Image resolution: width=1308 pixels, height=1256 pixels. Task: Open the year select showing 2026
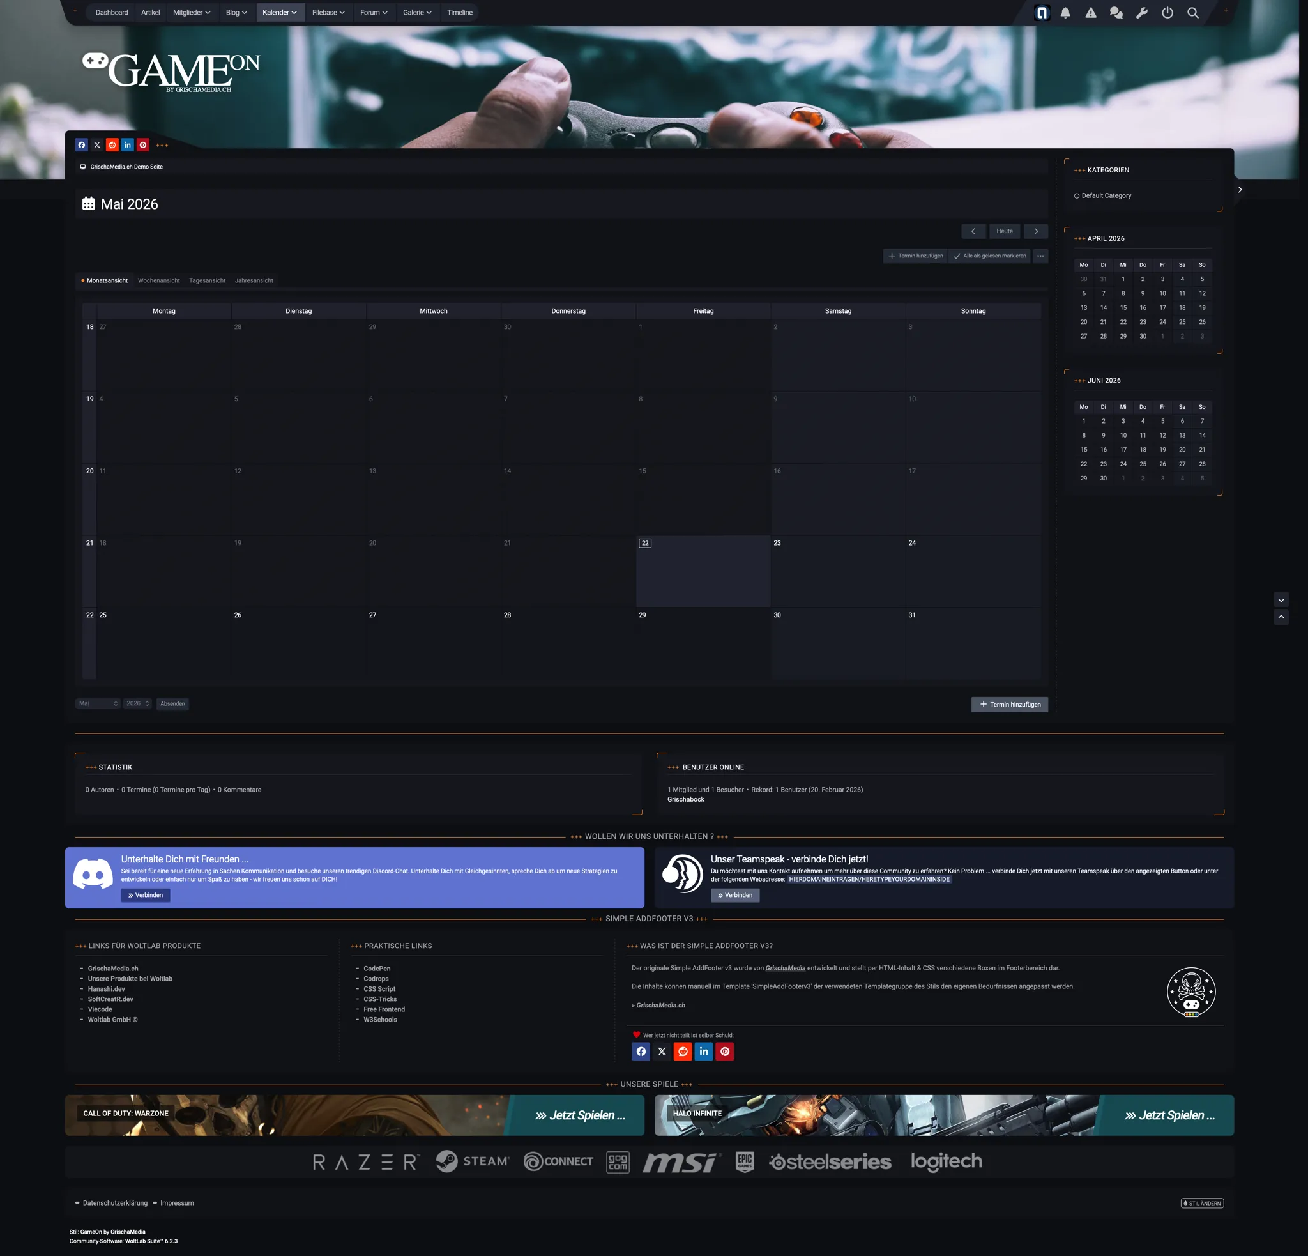(137, 703)
